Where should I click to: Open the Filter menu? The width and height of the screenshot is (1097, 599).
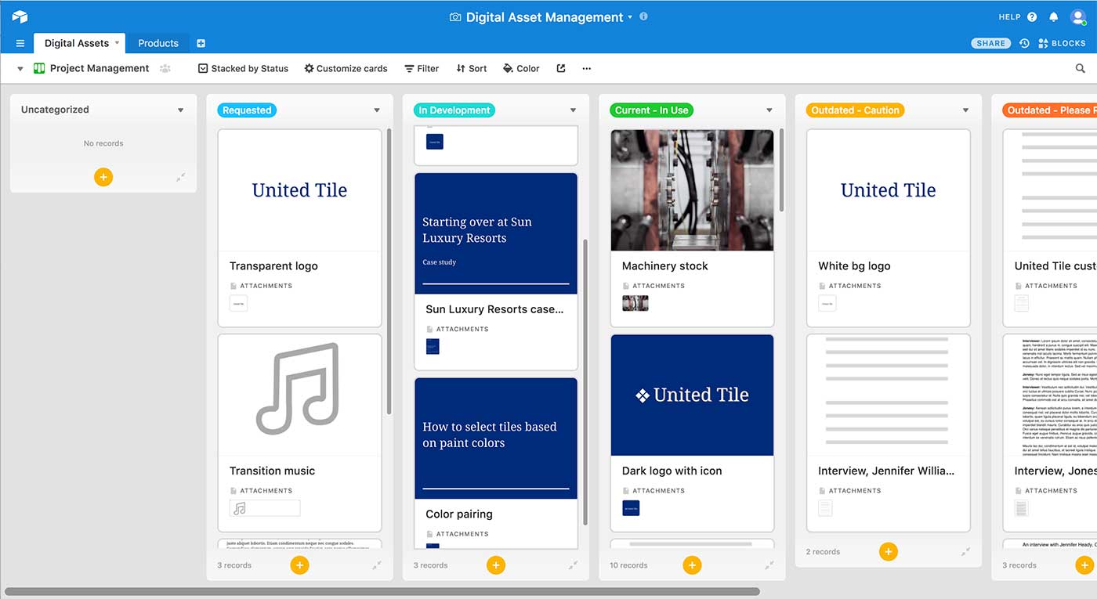click(422, 68)
